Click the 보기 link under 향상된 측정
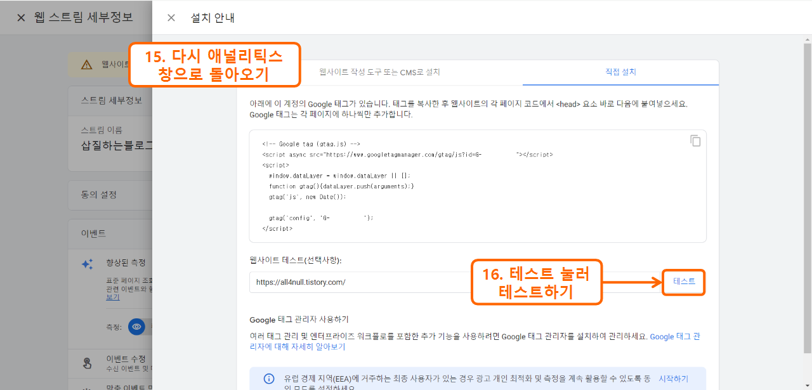 (x=112, y=297)
